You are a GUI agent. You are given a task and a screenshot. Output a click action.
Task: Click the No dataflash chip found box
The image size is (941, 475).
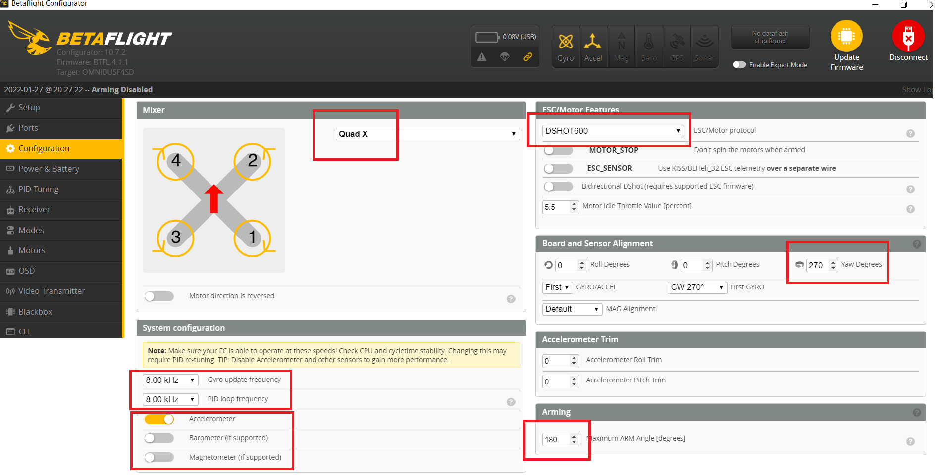point(770,37)
